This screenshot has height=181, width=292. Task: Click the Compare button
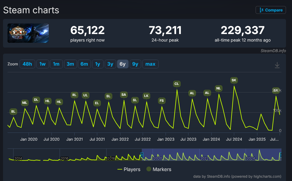pyautogui.click(x=271, y=10)
